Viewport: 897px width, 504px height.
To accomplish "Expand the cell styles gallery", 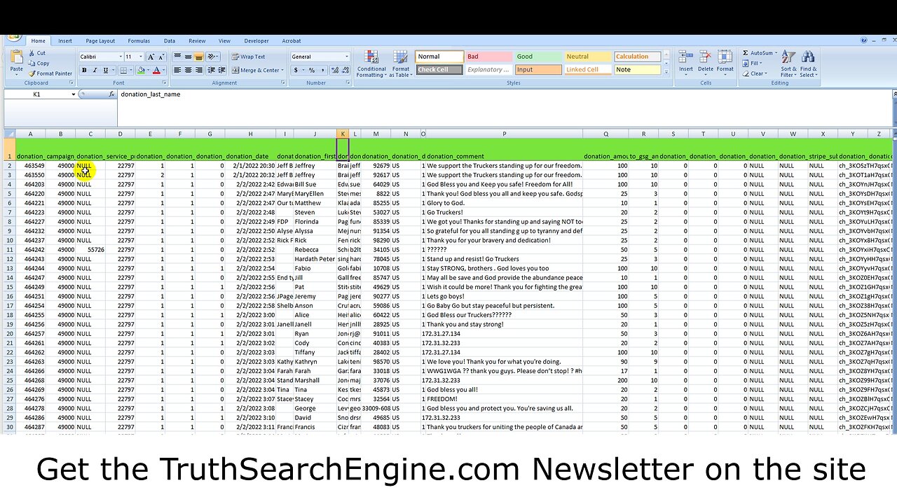I will click(666, 72).
